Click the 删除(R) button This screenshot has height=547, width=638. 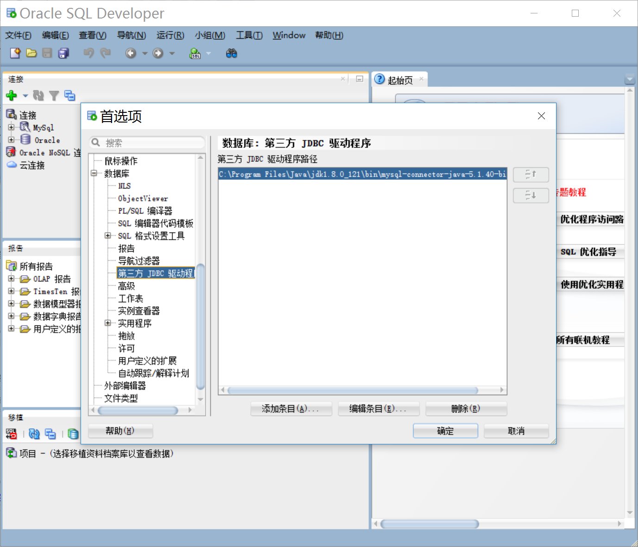pyautogui.click(x=466, y=409)
